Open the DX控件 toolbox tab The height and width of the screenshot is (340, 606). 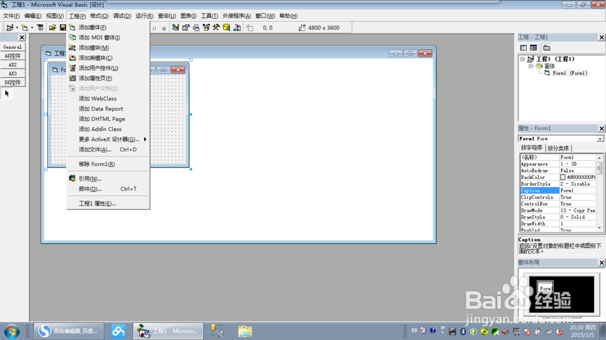pyautogui.click(x=13, y=83)
